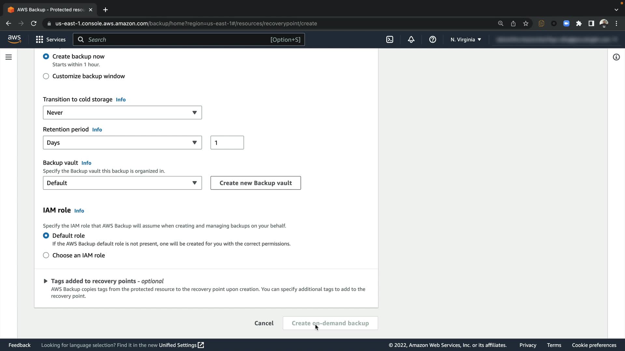Select Create backup now radio button
Image resolution: width=625 pixels, height=351 pixels.
coord(46,57)
